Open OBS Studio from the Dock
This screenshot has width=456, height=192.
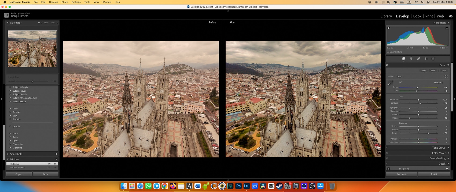(312, 186)
